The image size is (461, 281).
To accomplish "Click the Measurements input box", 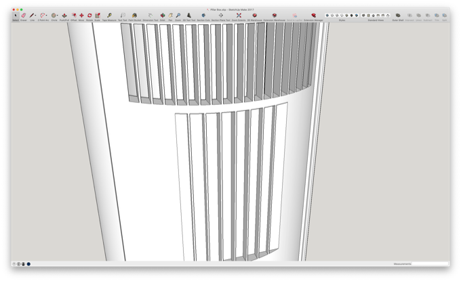I will coord(430,263).
